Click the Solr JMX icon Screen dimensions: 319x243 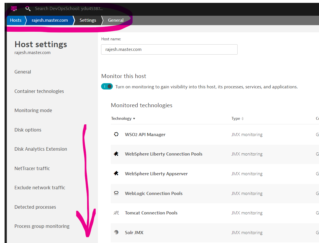tap(116, 232)
